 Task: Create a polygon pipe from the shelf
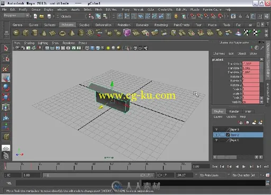click(81, 33)
